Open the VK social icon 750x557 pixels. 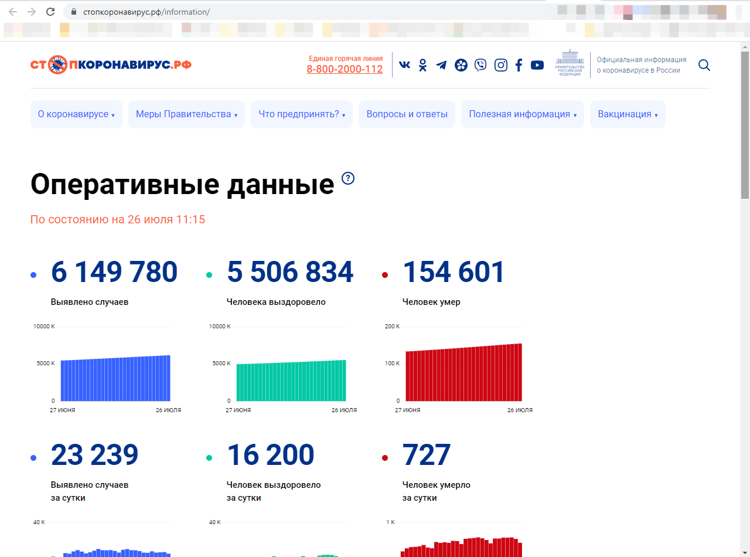pyautogui.click(x=404, y=65)
